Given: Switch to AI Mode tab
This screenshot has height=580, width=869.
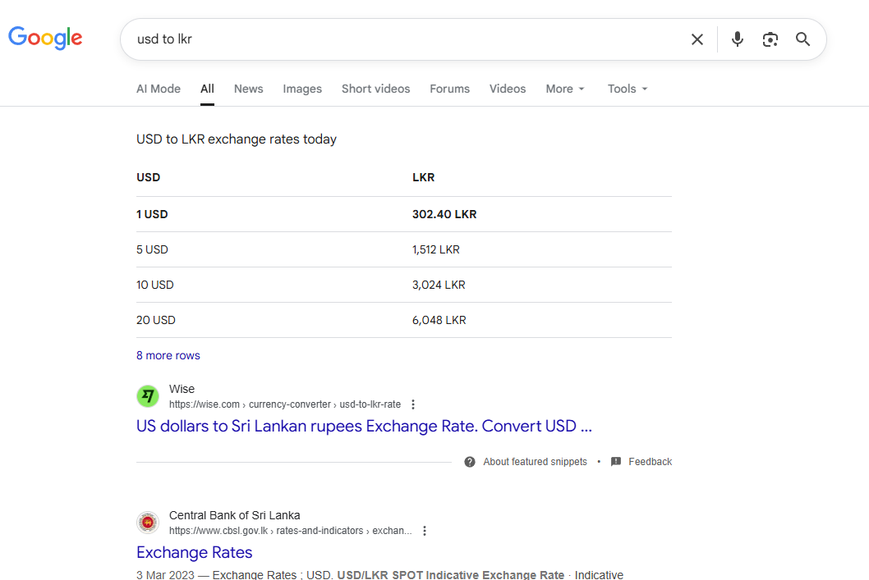Looking at the screenshot, I should [x=159, y=89].
